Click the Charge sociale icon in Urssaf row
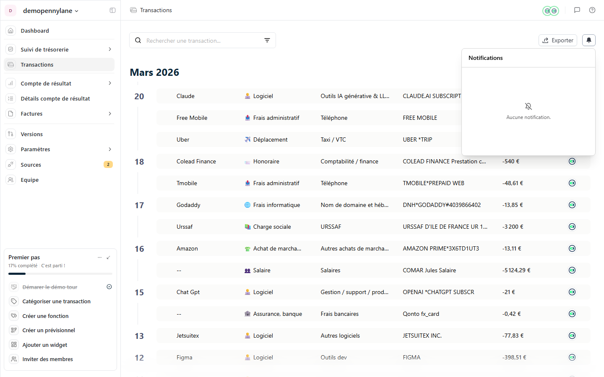604x377 pixels. click(247, 227)
